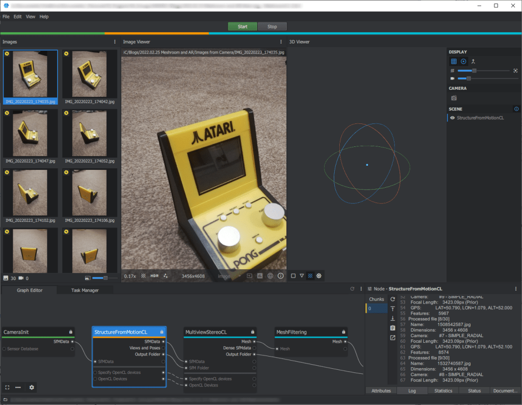Open the Images panel three-dot menu
The width and height of the screenshot is (522, 405).
114,42
